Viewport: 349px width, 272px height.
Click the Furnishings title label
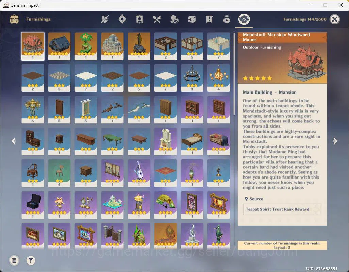pyautogui.click(x=38, y=19)
